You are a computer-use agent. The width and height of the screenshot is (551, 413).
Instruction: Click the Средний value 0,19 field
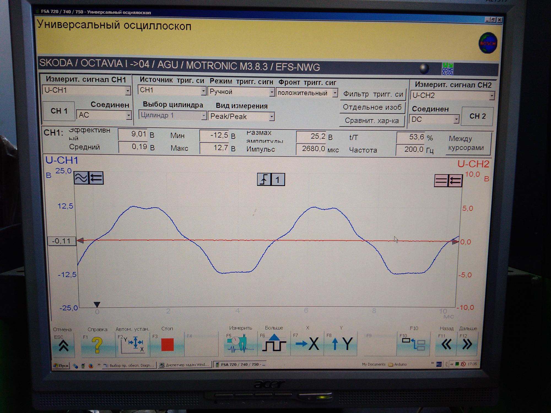pos(133,147)
